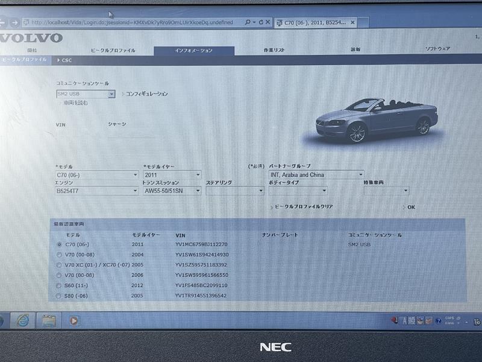
Task: Click SM2 USB in the C70 table row
Action: tap(359, 245)
